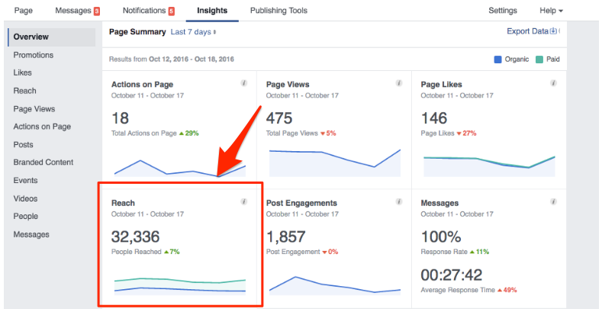The width and height of the screenshot is (602, 309).
Task: Open Branded Content in the sidebar
Action: [43, 163]
